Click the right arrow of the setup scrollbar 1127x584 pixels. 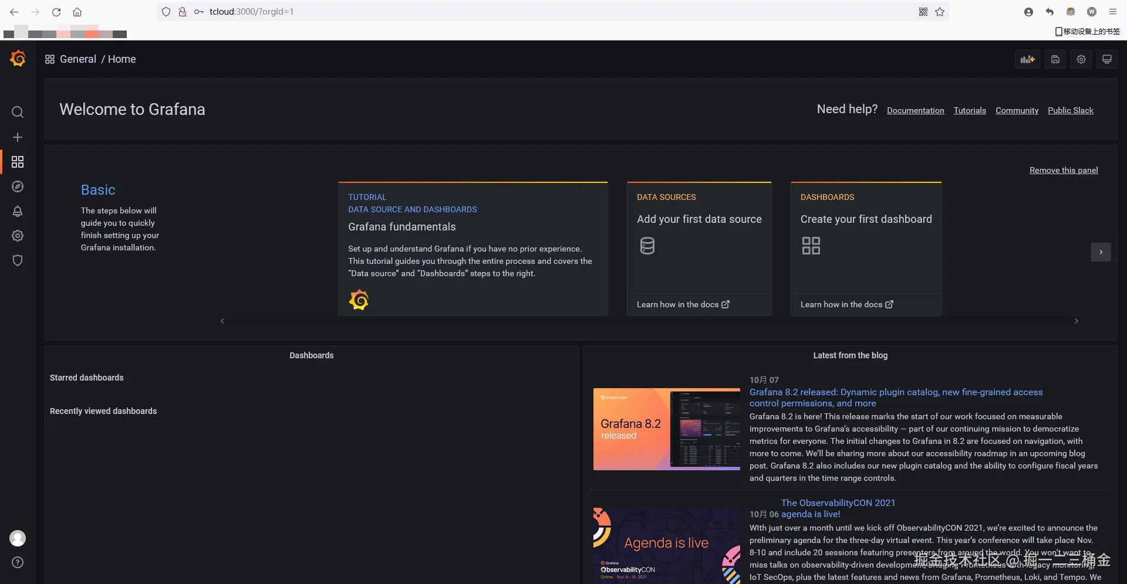[x=1077, y=321]
